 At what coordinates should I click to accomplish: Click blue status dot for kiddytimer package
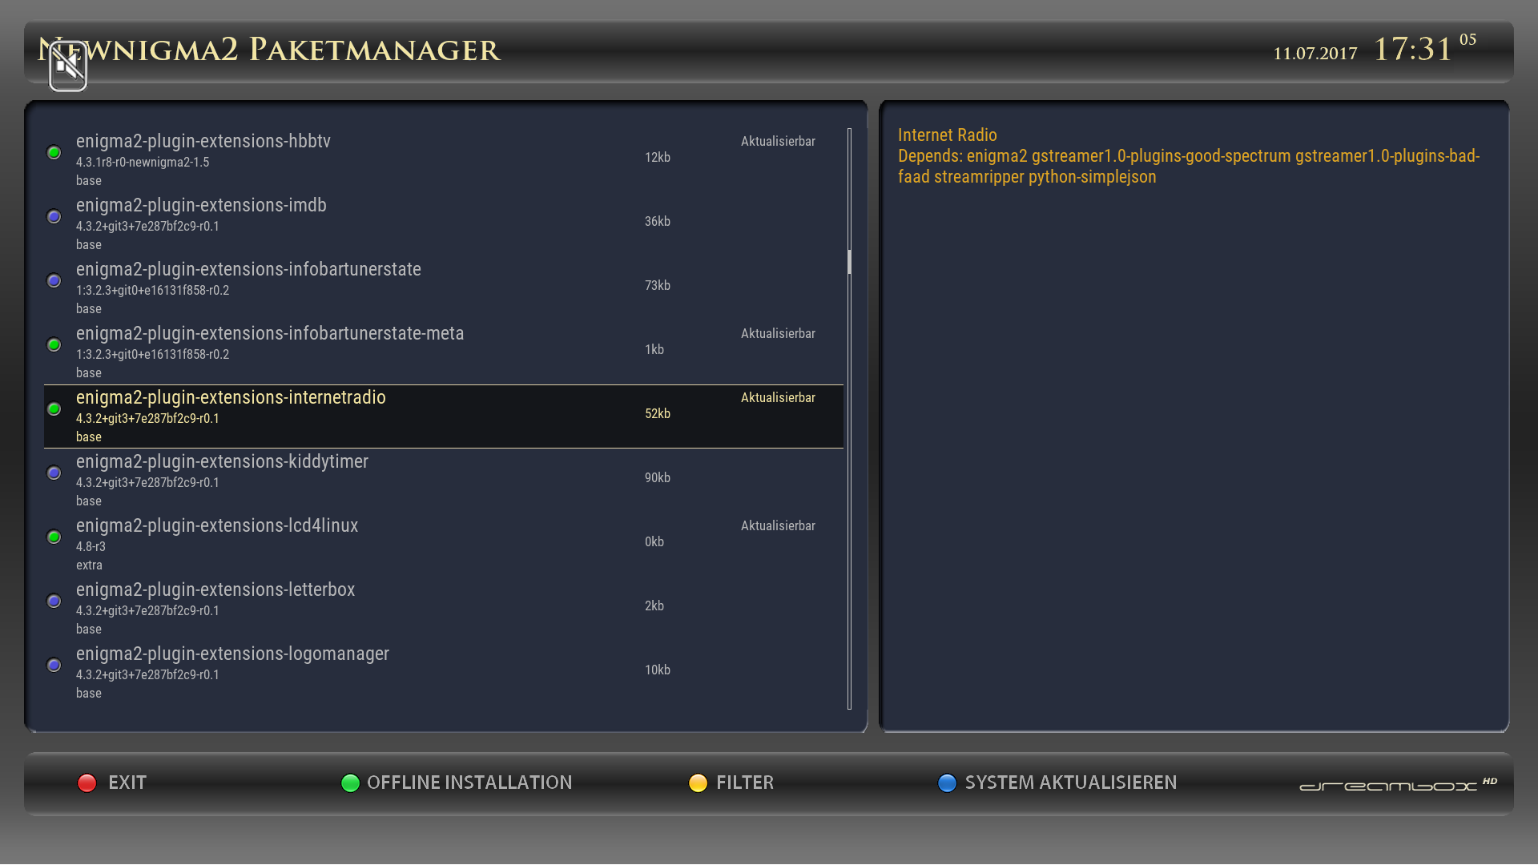[x=54, y=473]
